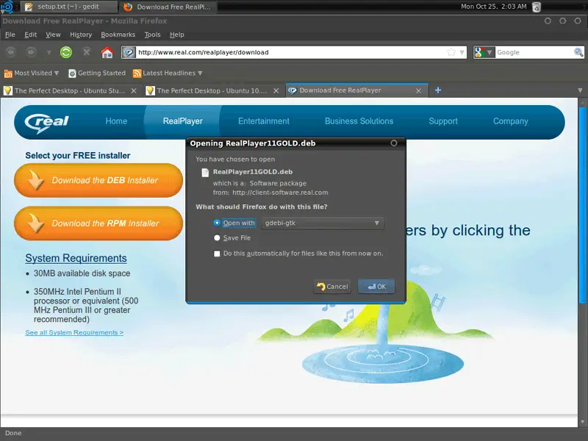Click the Stop loading X icon
The height and width of the screenshot is (441, 588).
(87, 52)
